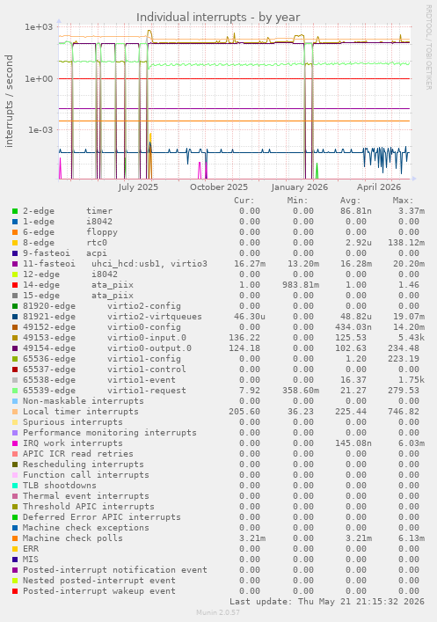
Task: Select the 'Thermal event interrupts' legend label
Action: point(86,496)
